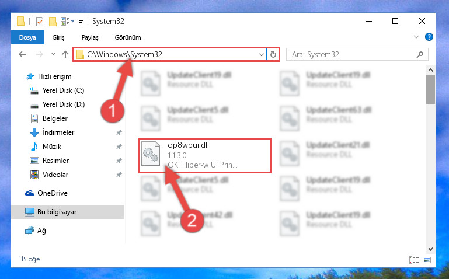This screenshot has height=279, width=449.
Task: Select the op8wpui.dll file
Action: click(205, 156)
